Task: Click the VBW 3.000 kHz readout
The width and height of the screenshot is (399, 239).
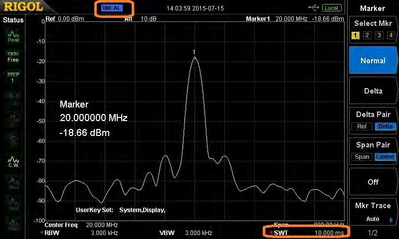Action: click(x=186, y=233)
